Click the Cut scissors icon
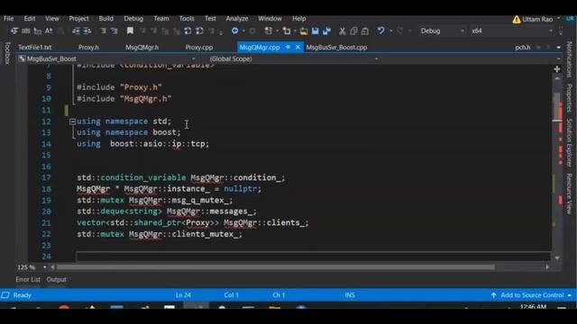 coord(343,31)
